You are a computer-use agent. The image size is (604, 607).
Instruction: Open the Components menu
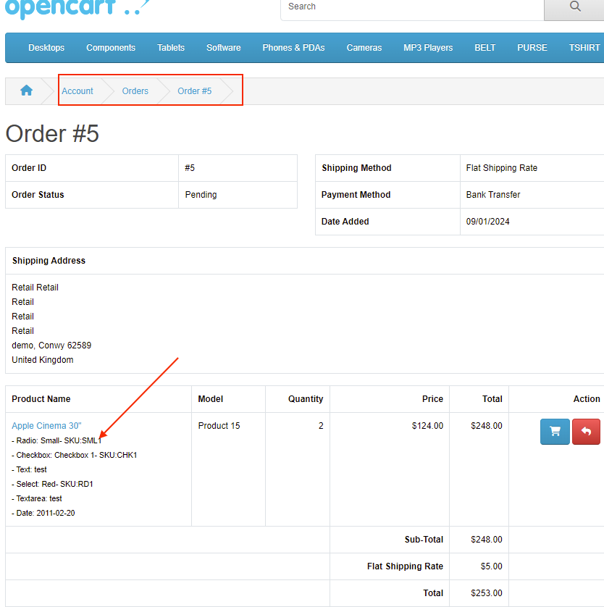click(111, 48)
